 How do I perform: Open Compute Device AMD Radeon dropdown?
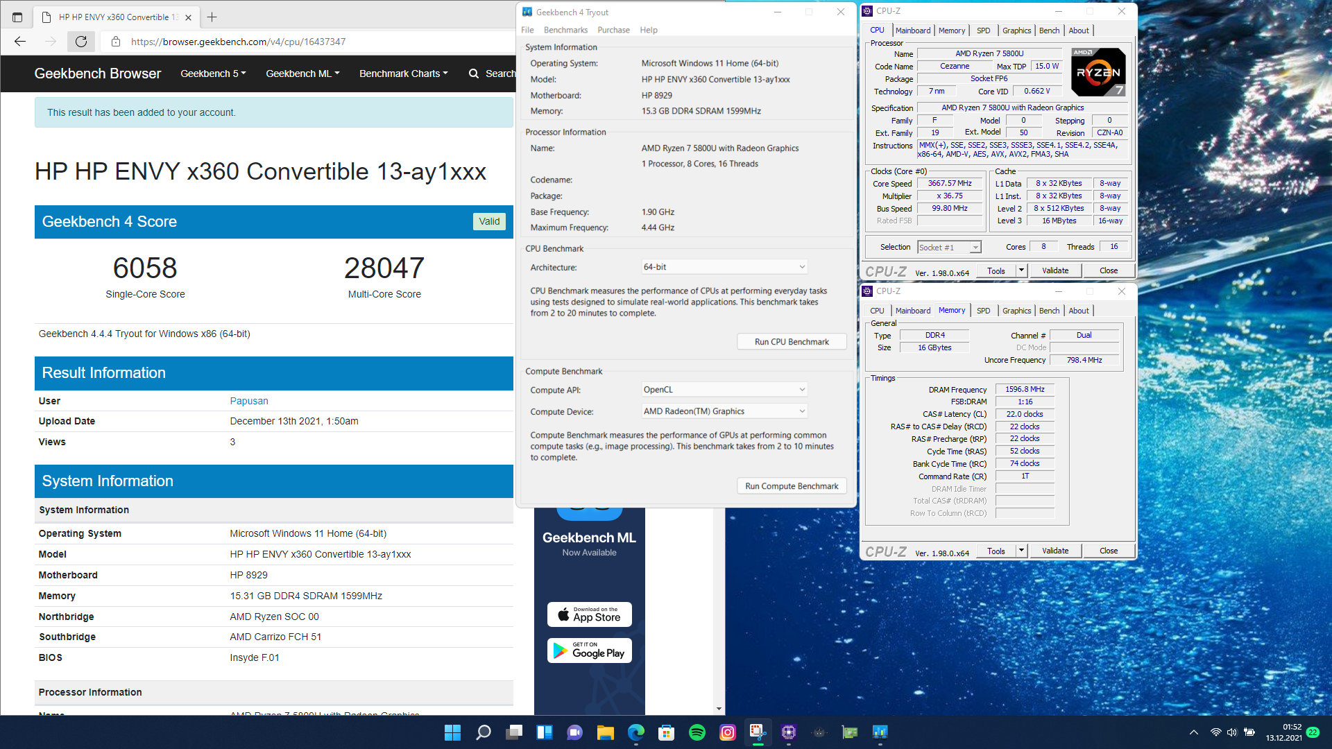[724, 411]
